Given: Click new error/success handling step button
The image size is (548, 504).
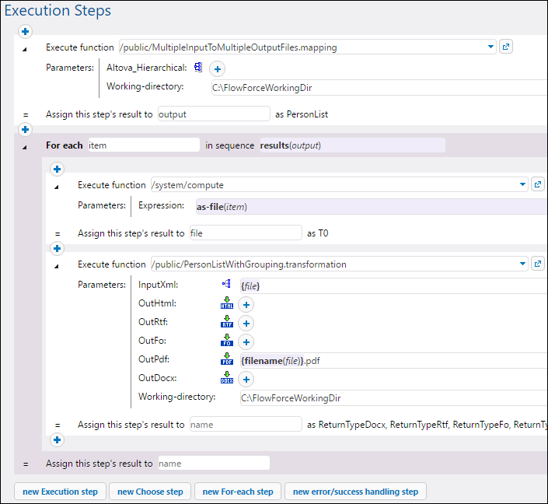Looking at the screenshot, I should 355,492.
